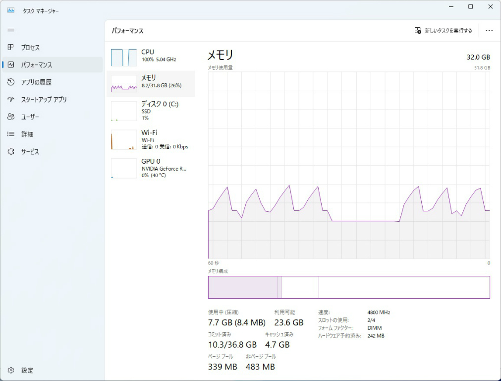Viewport: 501px width, 381px height.
Task: Click 新しいタスクを実行する button text
Action: coord(448,31)
